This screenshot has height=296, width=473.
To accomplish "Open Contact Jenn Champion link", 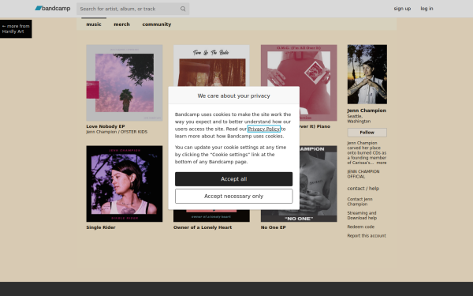I will tap(360, 201).
